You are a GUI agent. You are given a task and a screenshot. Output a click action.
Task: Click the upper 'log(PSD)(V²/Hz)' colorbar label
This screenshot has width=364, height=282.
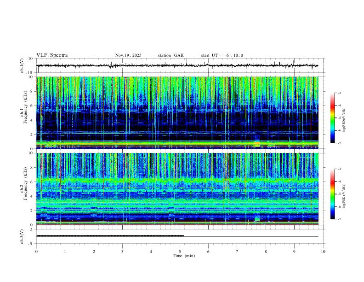[x=344, y=120]
